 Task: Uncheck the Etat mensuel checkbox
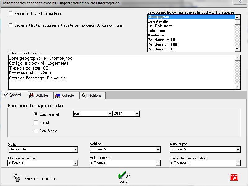tap(36, 114)
